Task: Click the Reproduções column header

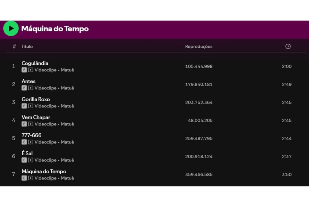Action: point(199,47)
